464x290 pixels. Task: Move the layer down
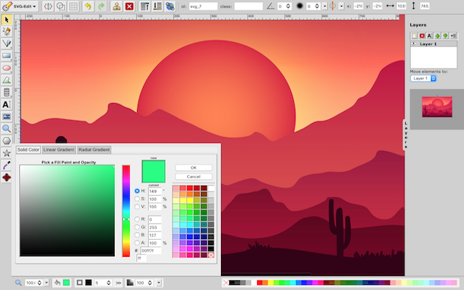tap(446, 36)
